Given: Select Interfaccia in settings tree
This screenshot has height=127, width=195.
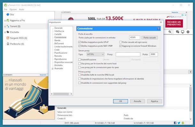Looking at the screenshot, I should [x=59, y=31].
